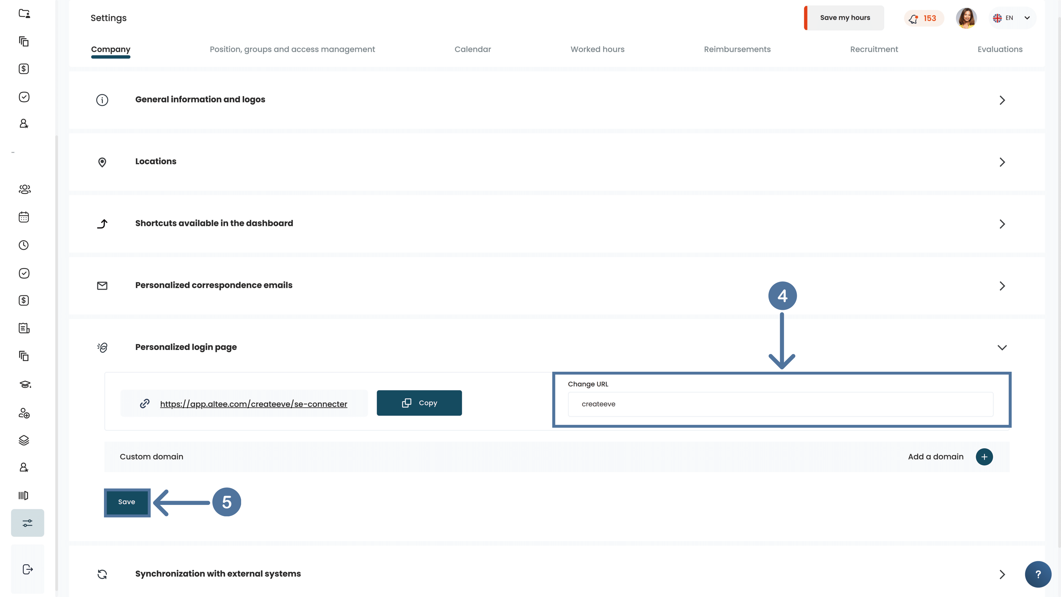
Task: Open the settings sliders icon in sidebar
Action: point(28,523)
